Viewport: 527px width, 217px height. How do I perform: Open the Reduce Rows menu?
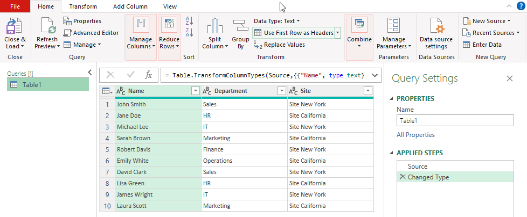point(169,37)
